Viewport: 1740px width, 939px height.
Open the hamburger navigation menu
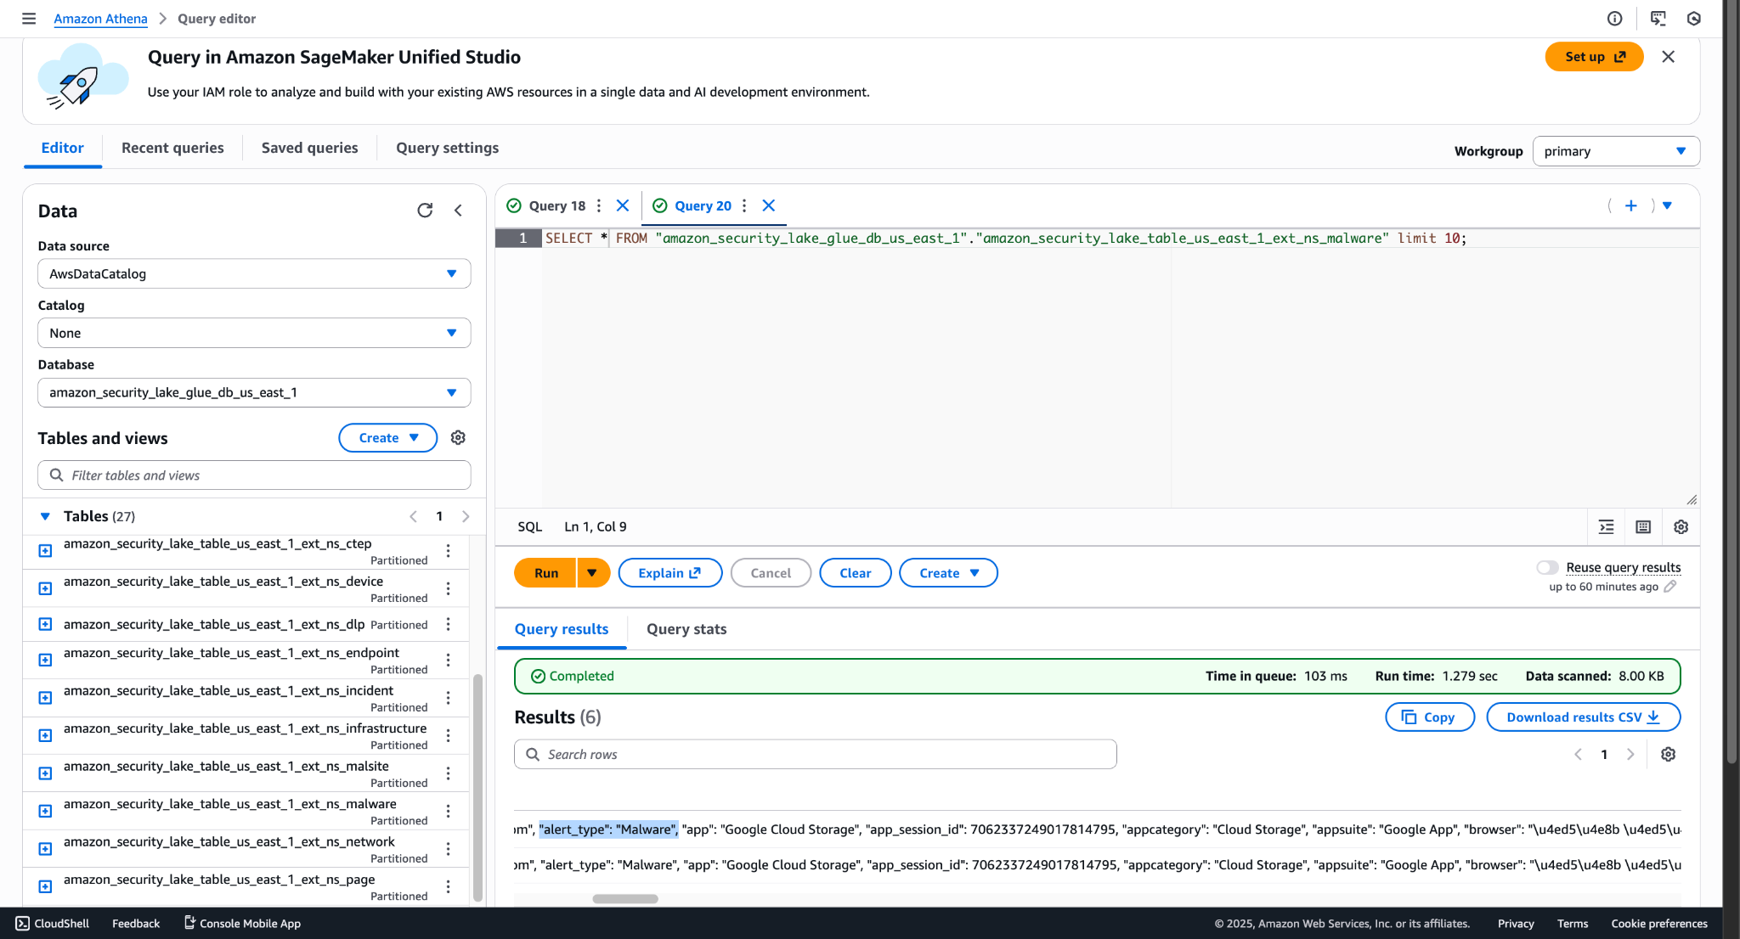pos(29,19)
